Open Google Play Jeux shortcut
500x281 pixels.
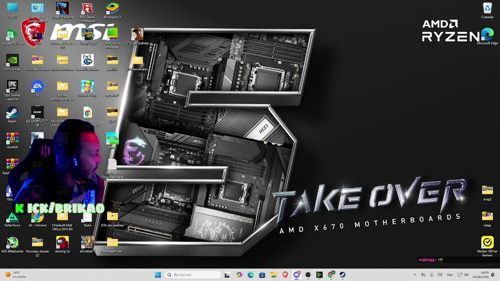pos(12,37)
